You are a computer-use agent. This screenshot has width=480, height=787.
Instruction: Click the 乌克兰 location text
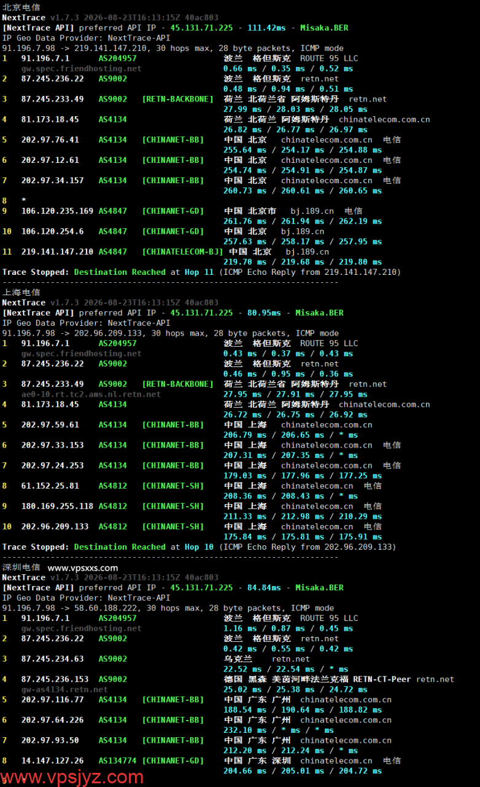(x=238, y=659)
